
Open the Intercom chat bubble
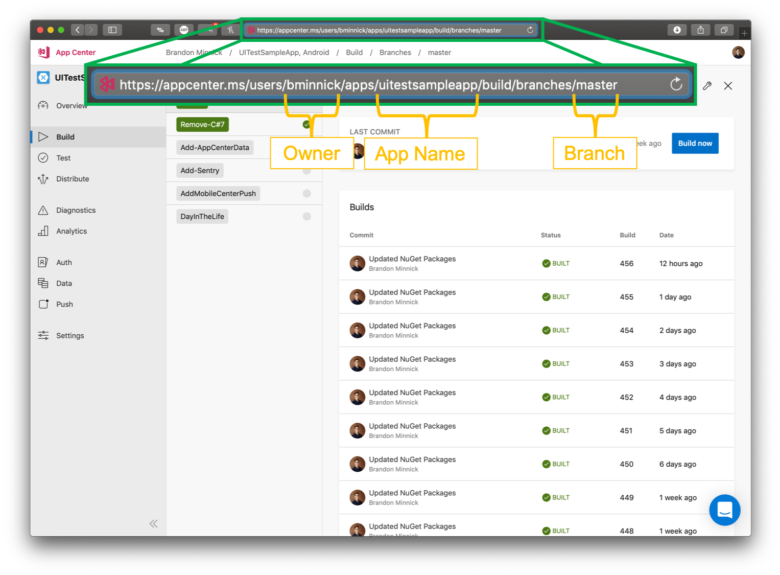click(x=725, y=510)
